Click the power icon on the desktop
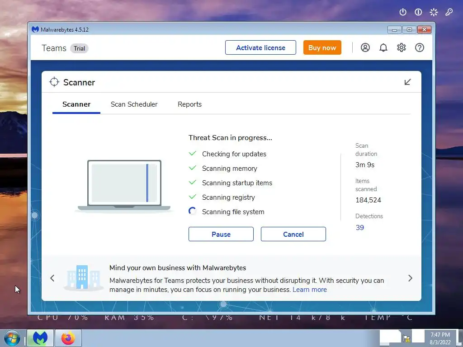This screenshot has height=347, width=463. pos(403,12)
